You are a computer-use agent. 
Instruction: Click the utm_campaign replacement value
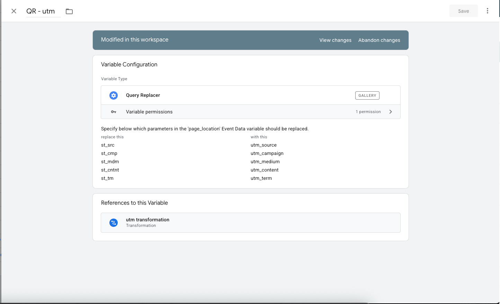click(267, 154)
